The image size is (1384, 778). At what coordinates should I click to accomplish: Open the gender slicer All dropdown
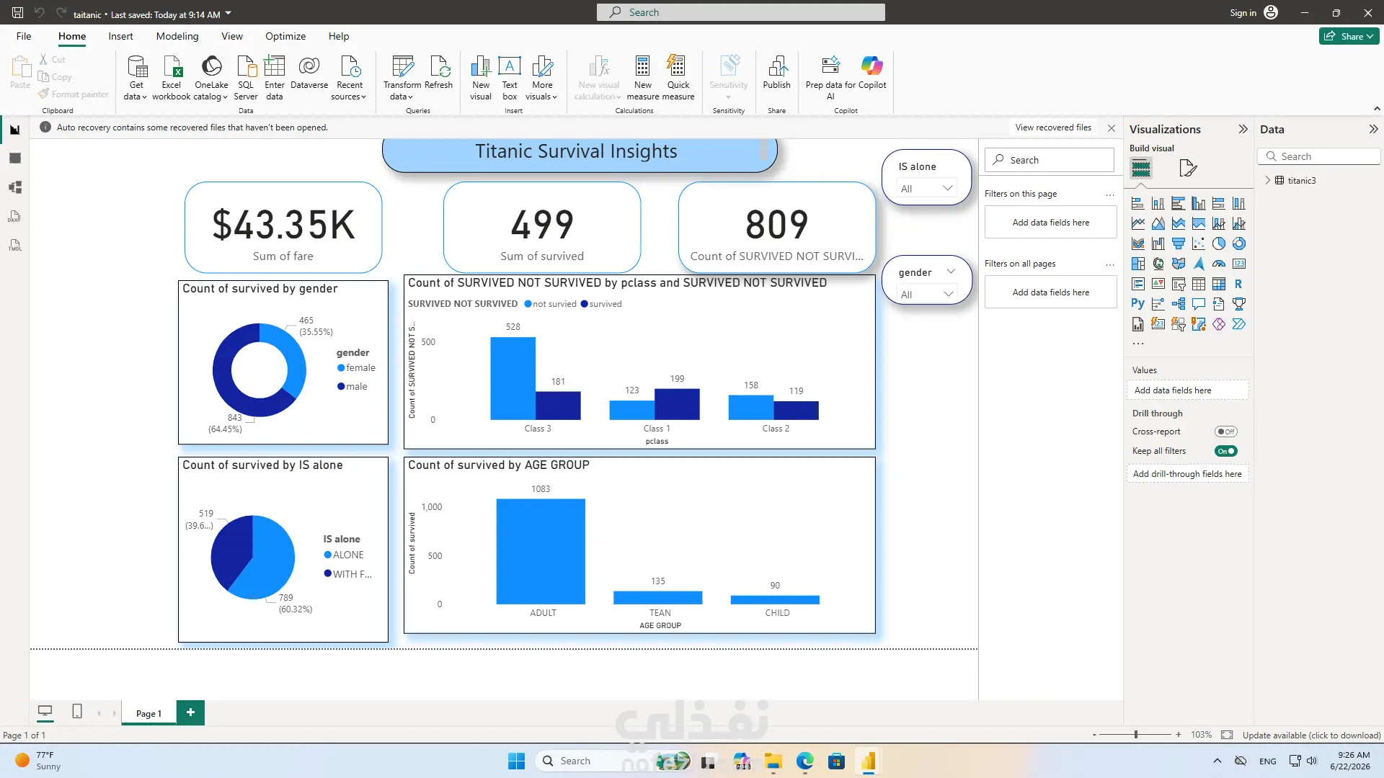(927, 295)
